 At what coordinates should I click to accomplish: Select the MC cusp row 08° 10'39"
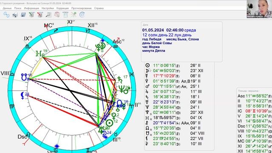pyautogui.click(x=255, y=141)
